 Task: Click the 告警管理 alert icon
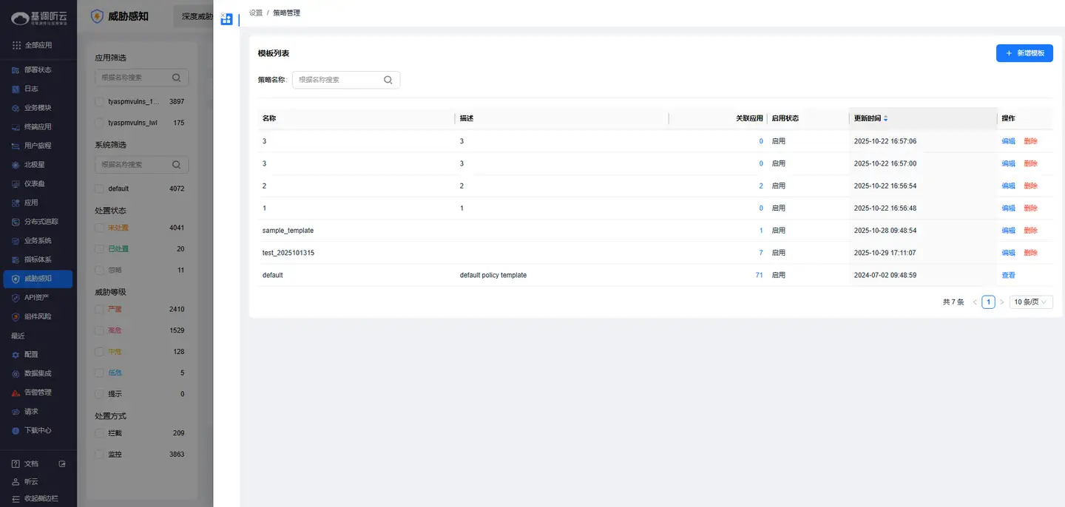pos(16,392)
